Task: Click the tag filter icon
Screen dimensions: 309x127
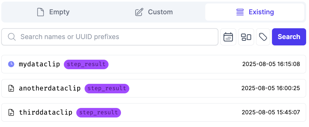Action: [263, 37]
